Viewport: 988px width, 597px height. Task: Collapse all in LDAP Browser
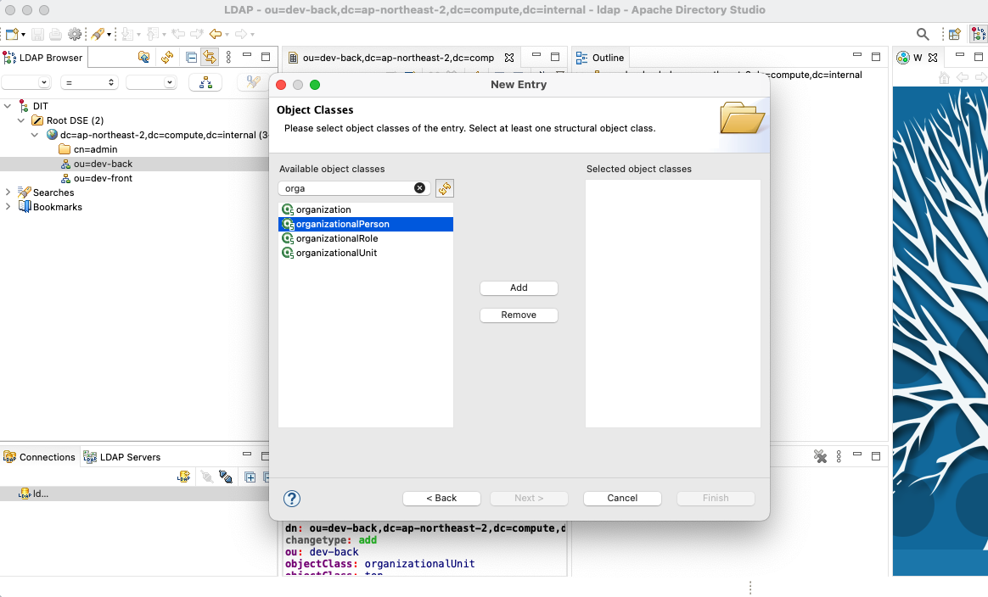coord(192,58)
